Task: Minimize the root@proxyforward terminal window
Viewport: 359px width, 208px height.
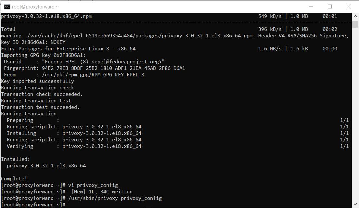Action: point(311,6)
